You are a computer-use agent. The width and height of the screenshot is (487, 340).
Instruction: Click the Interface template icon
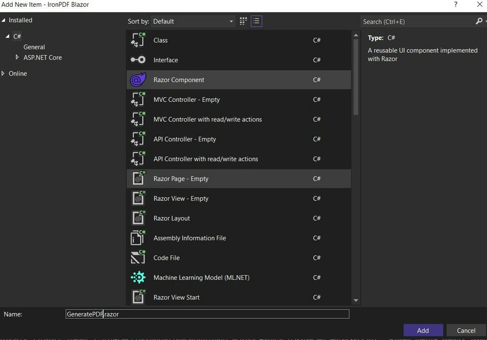point(138,60)
